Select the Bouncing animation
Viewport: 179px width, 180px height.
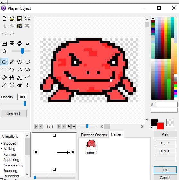click(x=10, y=171)
